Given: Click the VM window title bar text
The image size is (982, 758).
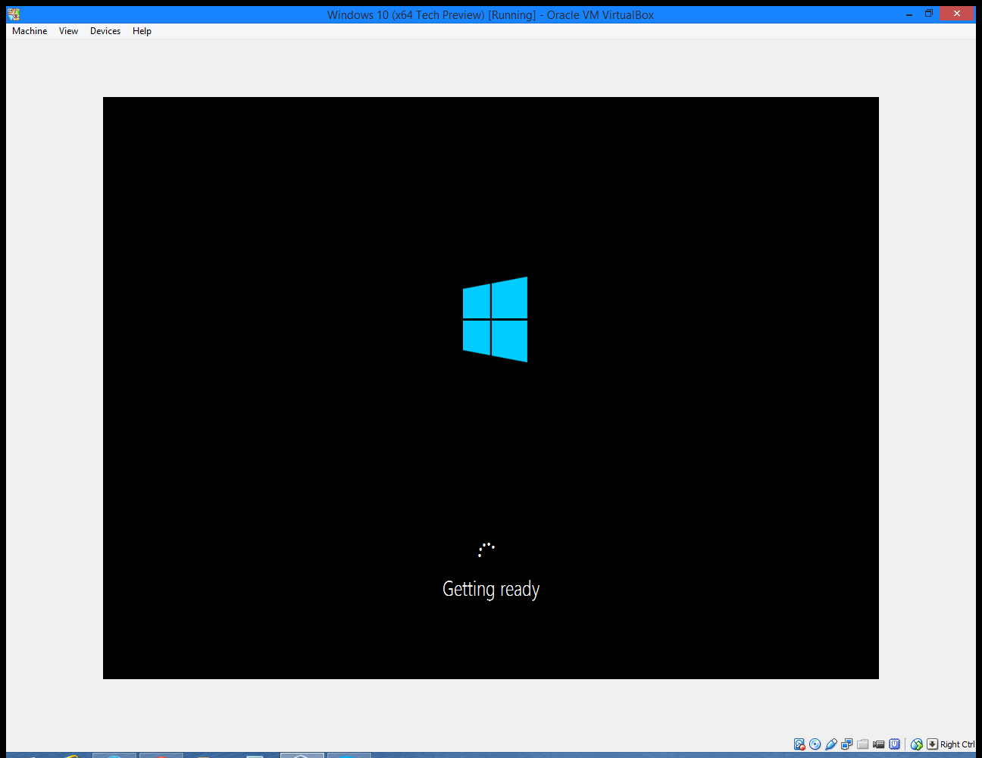Looking at the screenshot, I should [x=490, y=14].
